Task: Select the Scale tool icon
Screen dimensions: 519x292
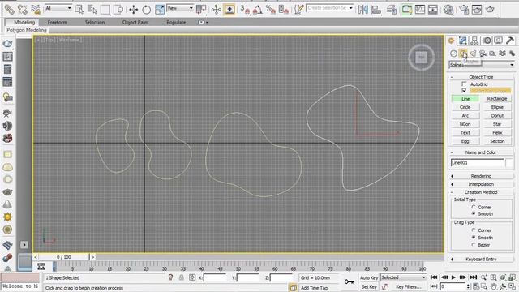Action: coord(160,10)
